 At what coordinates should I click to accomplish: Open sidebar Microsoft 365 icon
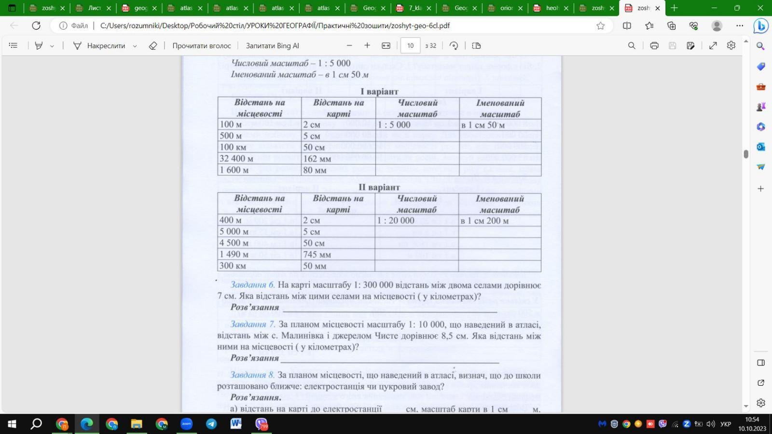761,127
